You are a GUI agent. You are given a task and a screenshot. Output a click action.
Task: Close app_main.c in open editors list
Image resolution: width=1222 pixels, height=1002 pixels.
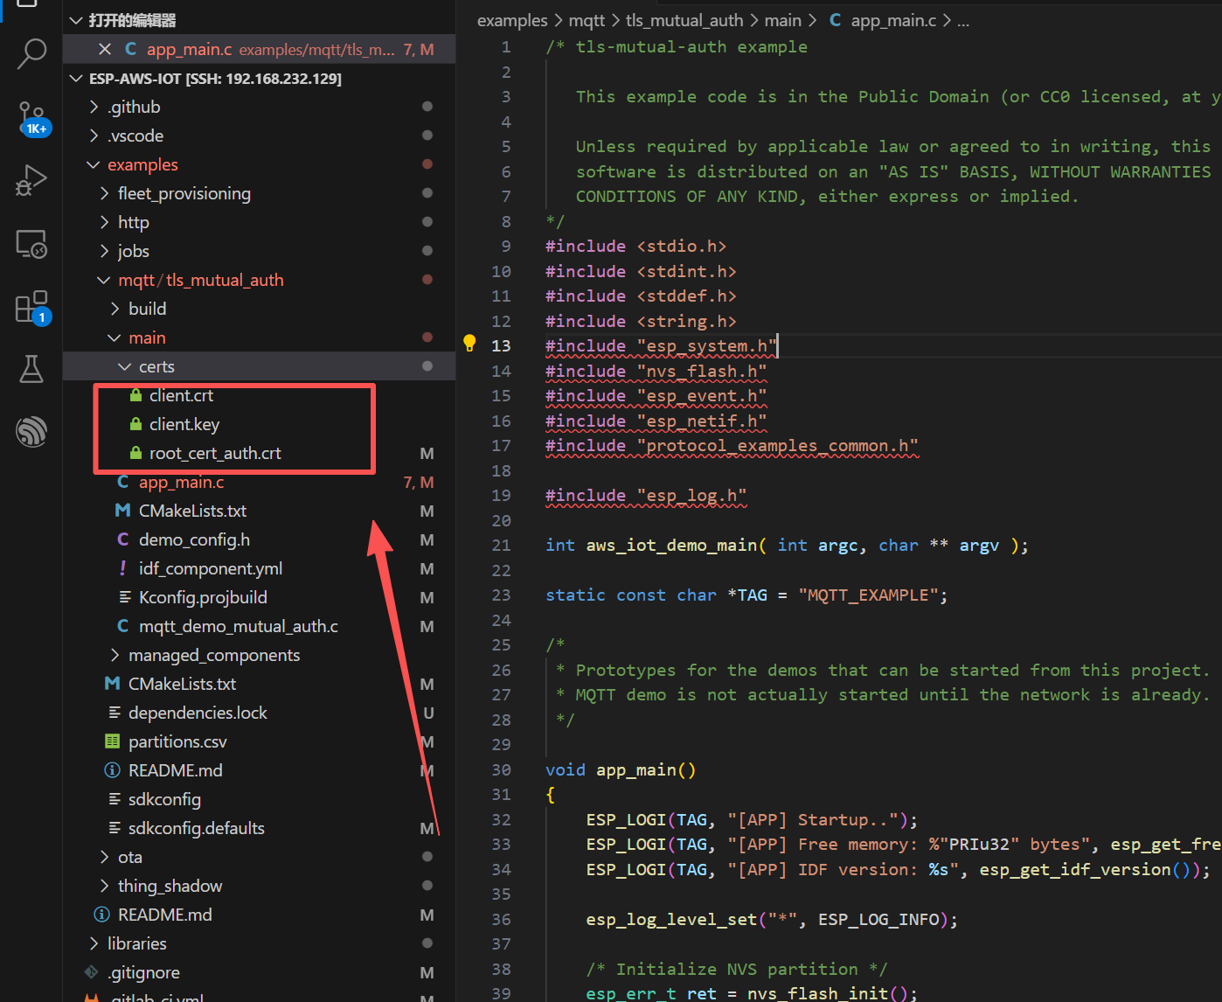pos(105,49)
